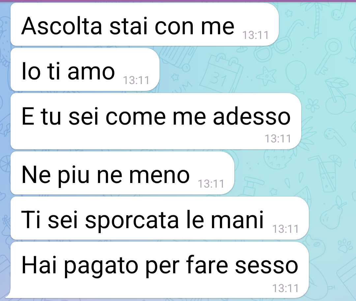Click the timestamp next to 'Ne piu ne meno'
The width and height of the screenshot is (356, 301).
click(x=211, y=184)
